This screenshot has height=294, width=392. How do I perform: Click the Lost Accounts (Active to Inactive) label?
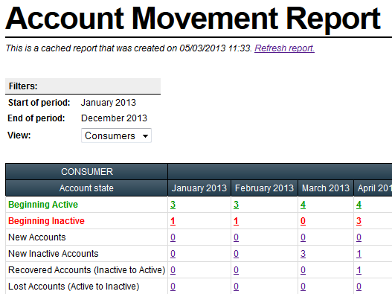[x=74, y=287]
